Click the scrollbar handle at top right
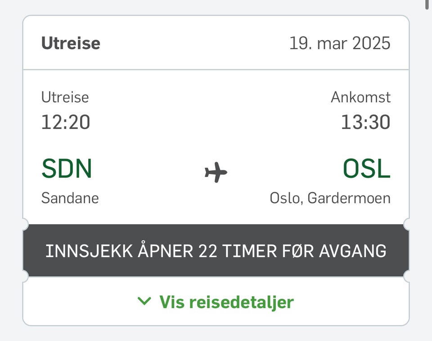This screenshot has width=432, height=341. (x=427, y=5)
